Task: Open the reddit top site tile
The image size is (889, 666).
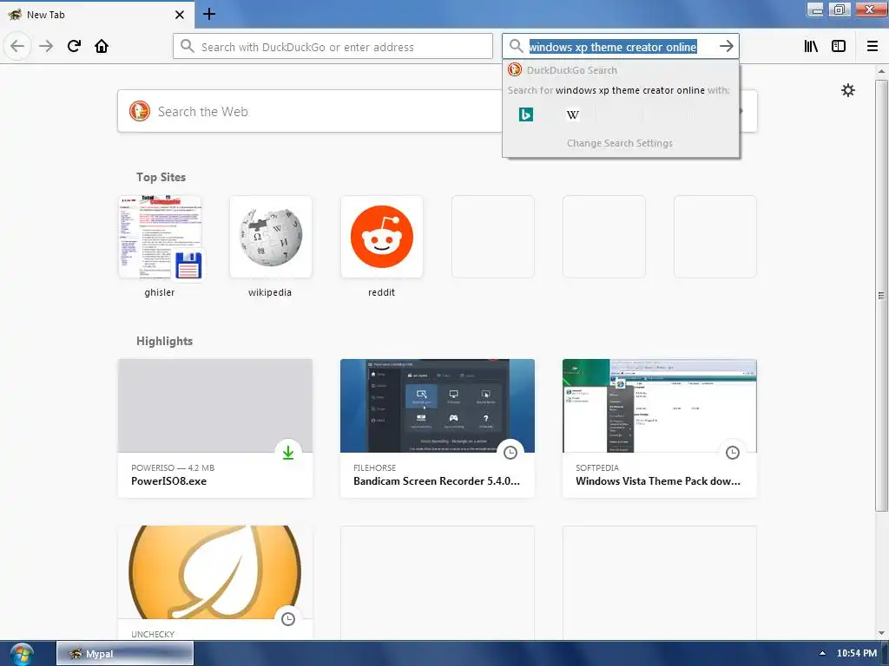Action: click(x=382, y=238)
